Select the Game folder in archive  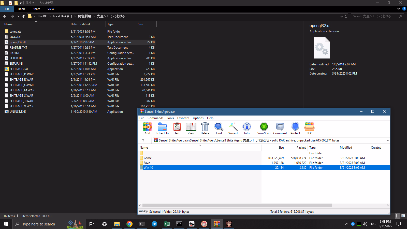pos(148,158)
